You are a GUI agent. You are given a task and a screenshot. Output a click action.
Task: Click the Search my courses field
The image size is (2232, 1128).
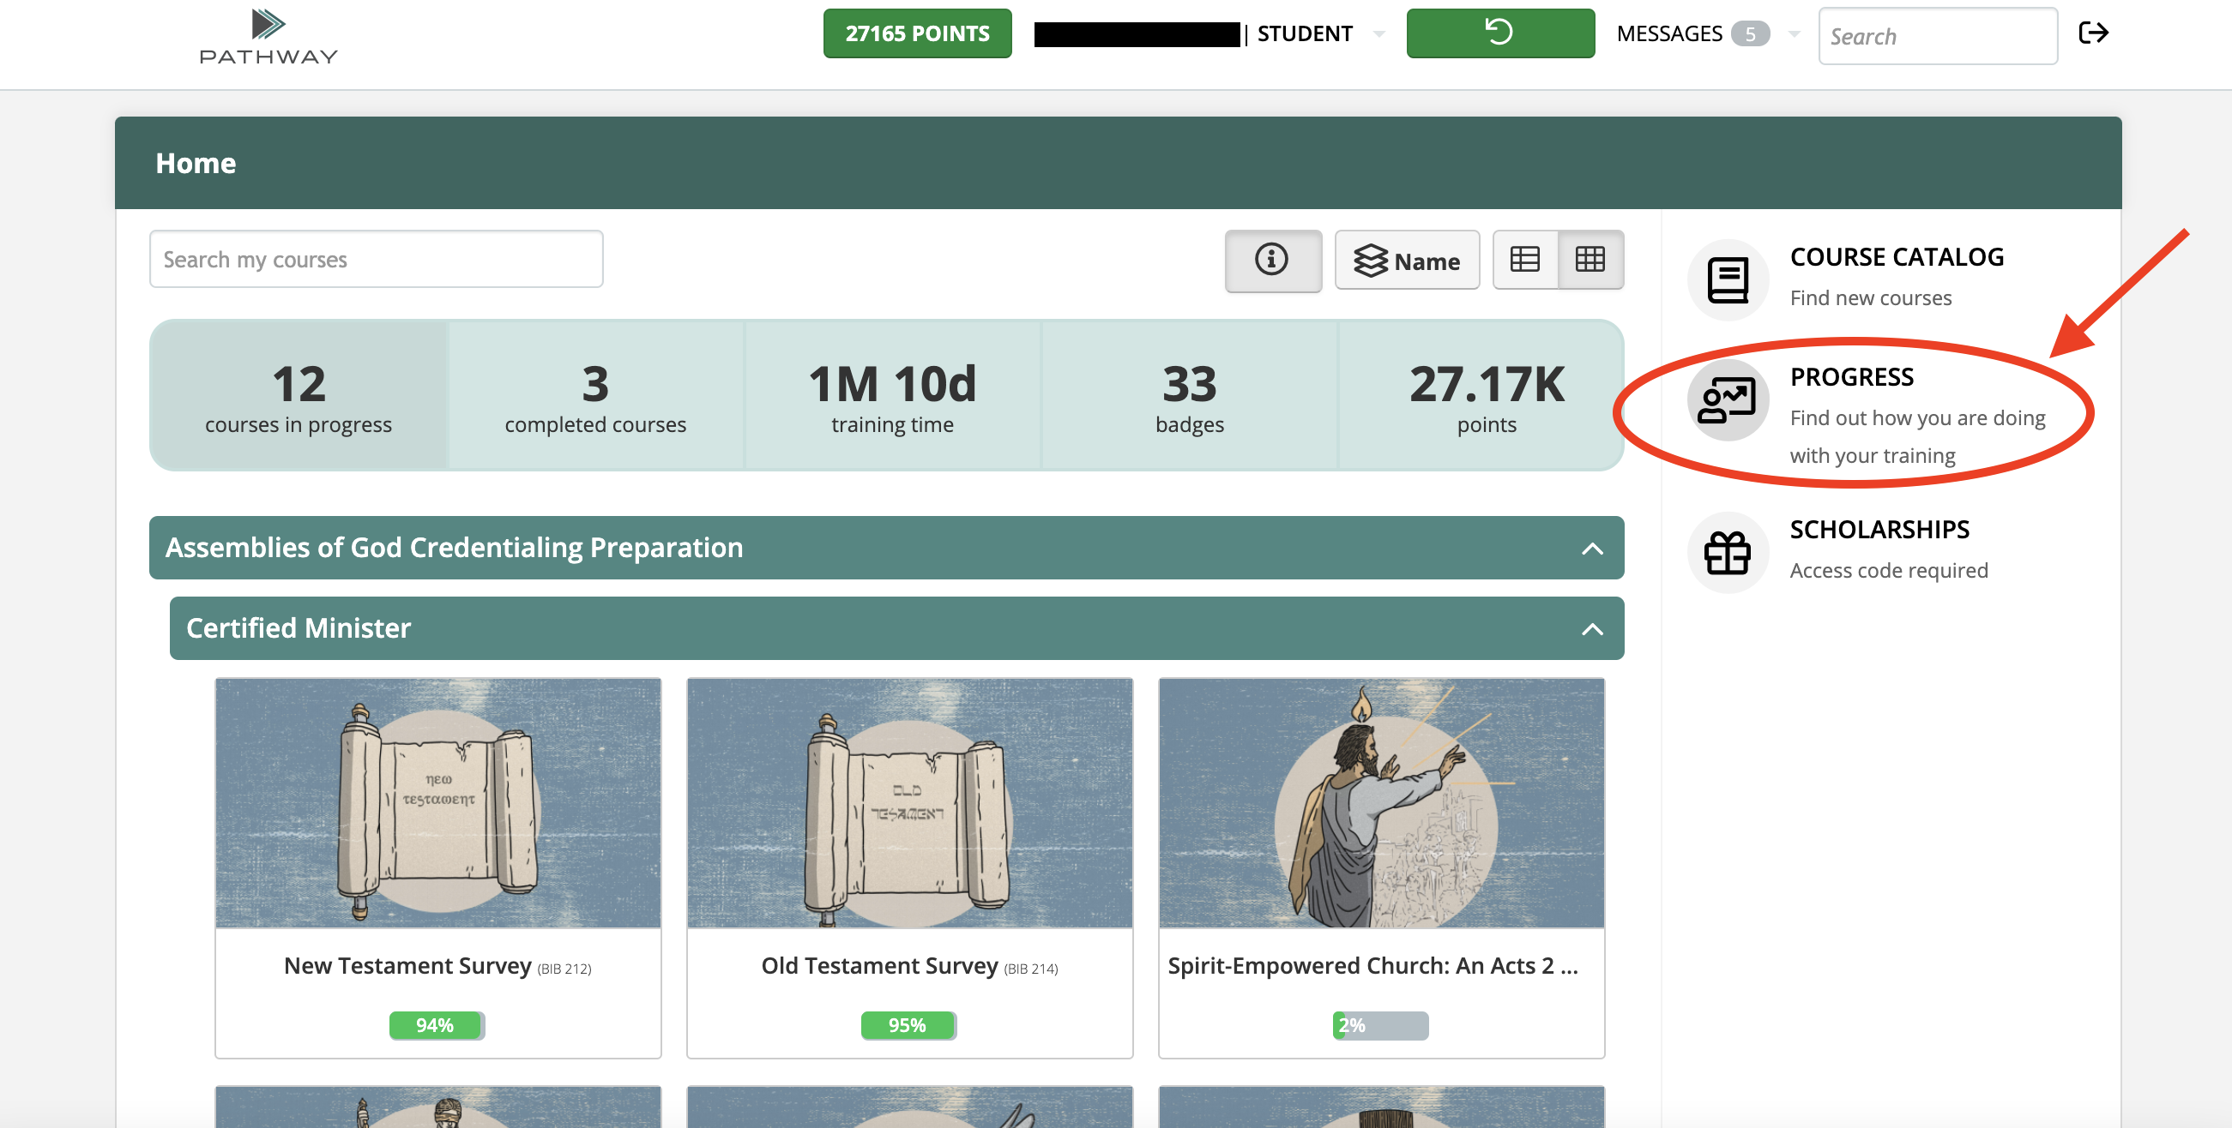pyautogui.click(x=375, y=259)
